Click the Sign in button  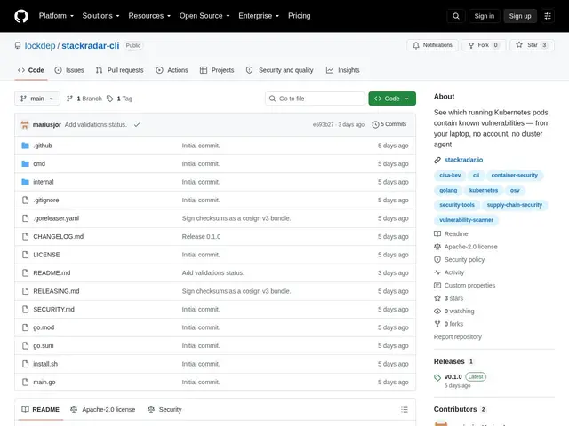[484, 16]
